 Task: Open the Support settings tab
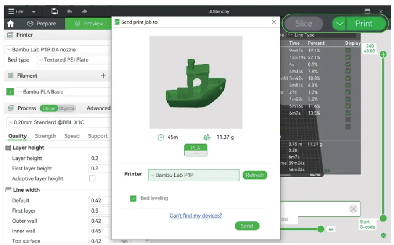tap(98, 136)
